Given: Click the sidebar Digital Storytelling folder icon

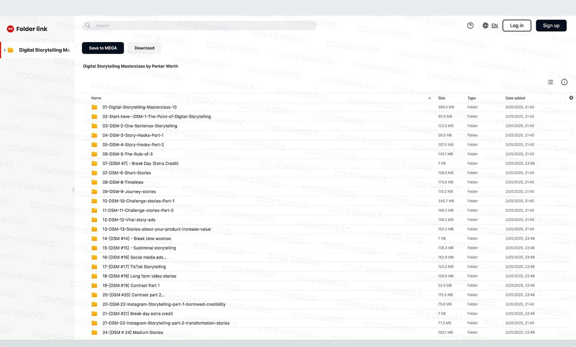Looking at the screenshot, I should pos(11,50).
